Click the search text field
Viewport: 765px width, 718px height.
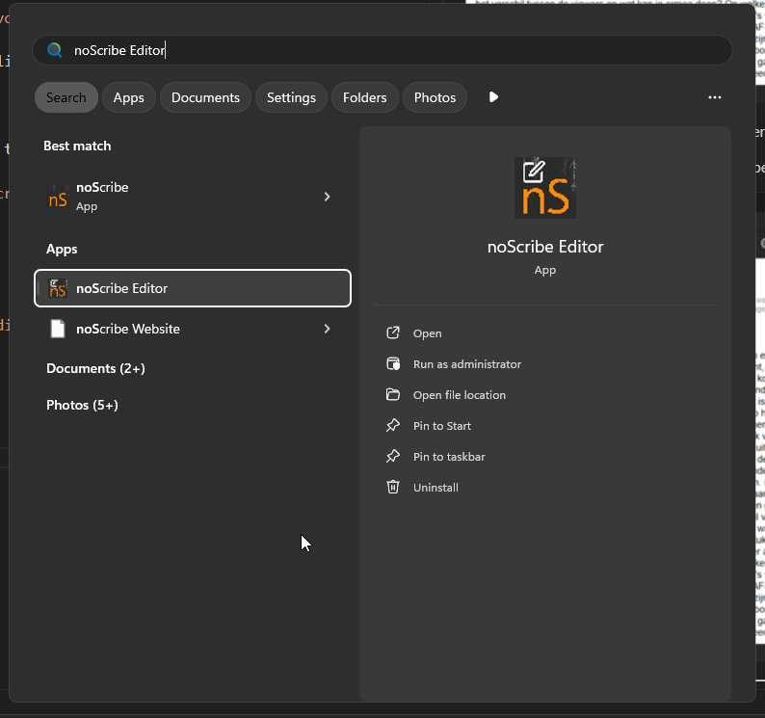pos(385,50)
